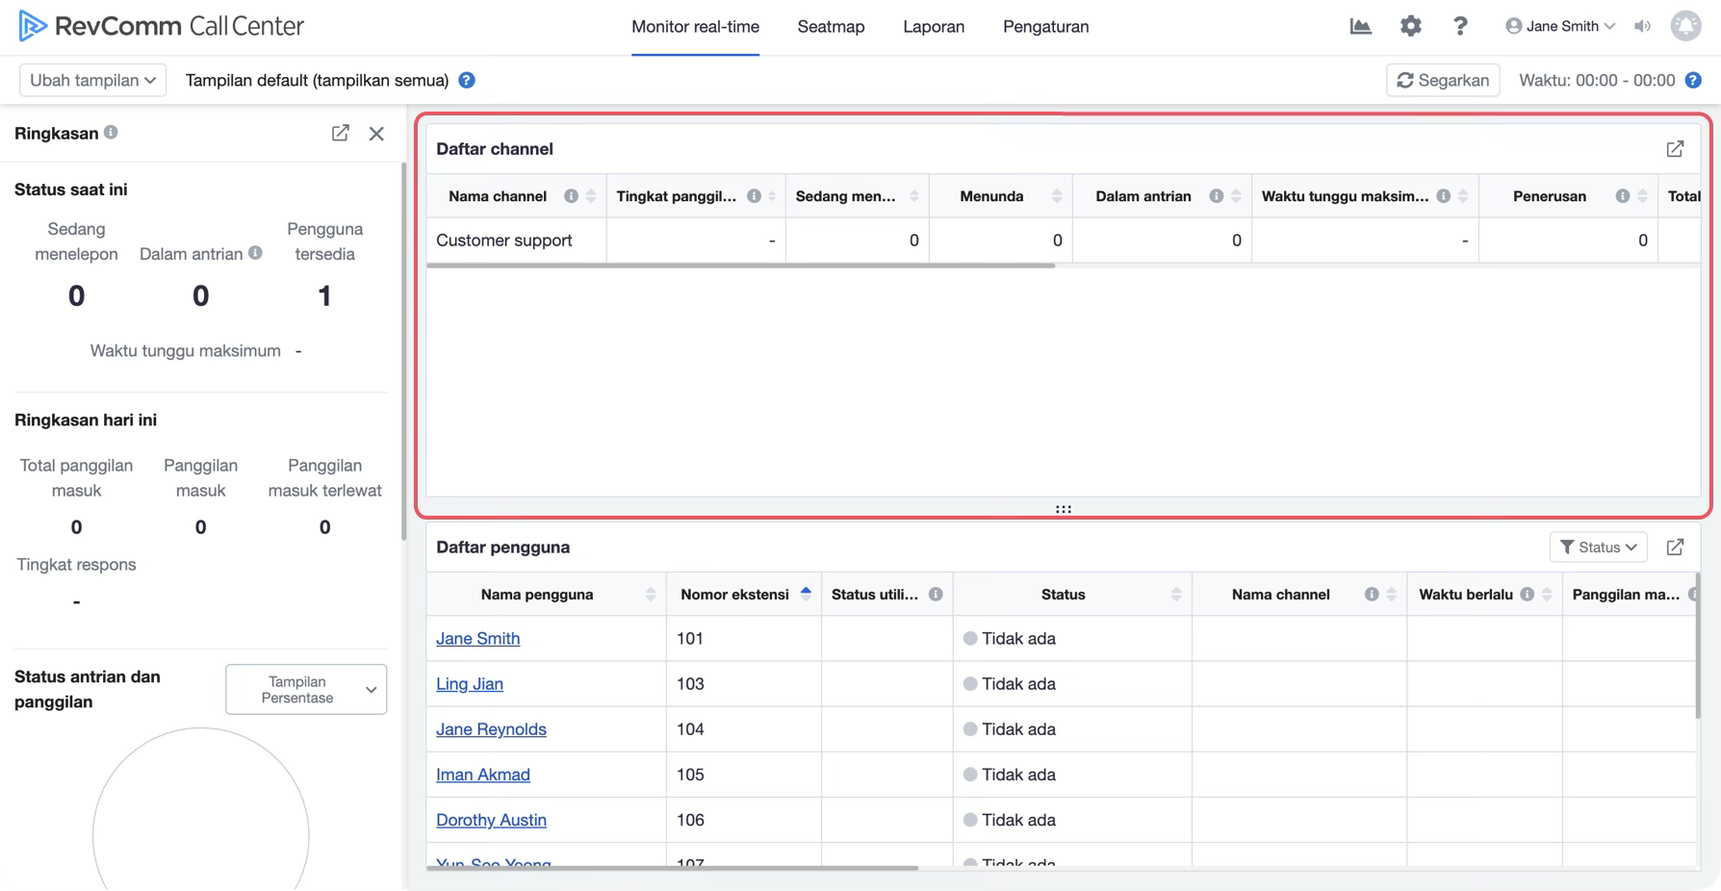Pop out the Daftar pengguna panel
Screen dimensions: 1721x891
1675,547
